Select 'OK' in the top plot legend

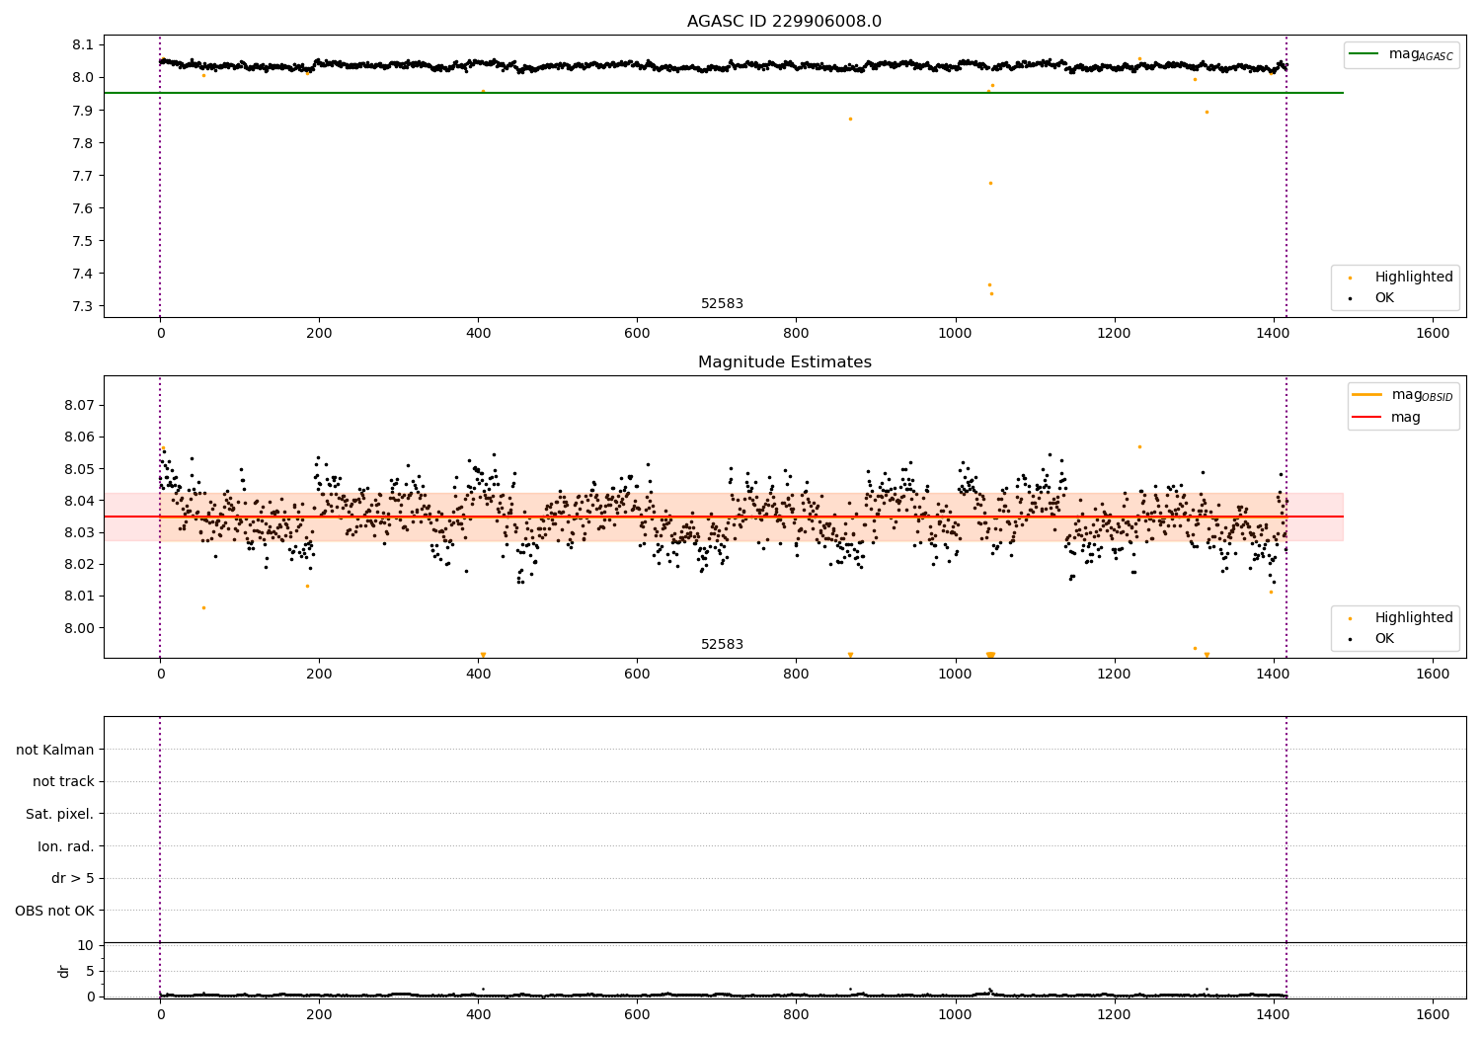click(x=1384, y=298)
